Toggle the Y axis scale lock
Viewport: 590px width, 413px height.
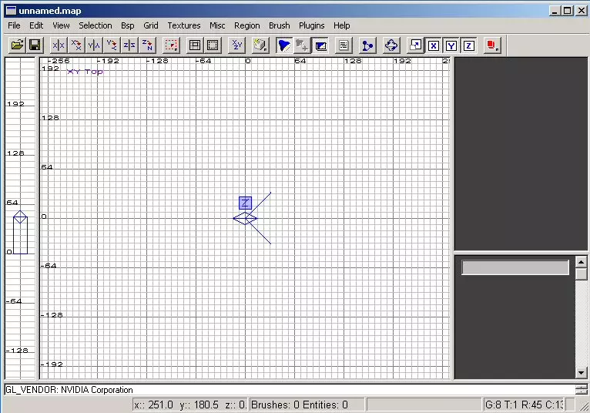(x=451, y=45)
